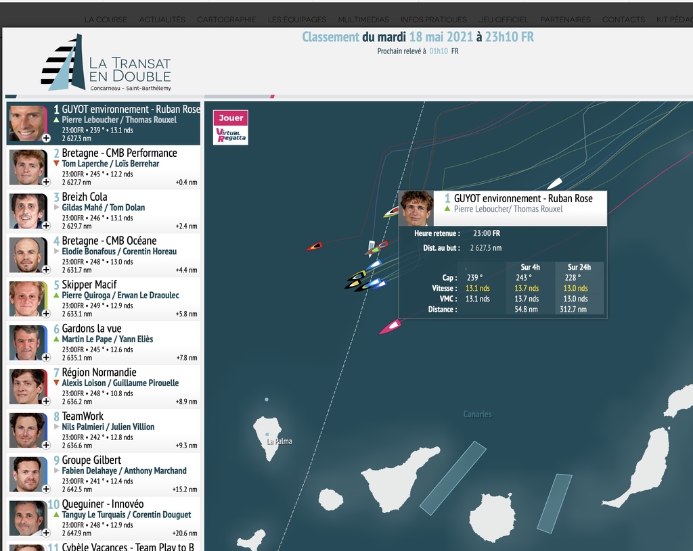The width and height of the screenshot is (693, 551).
Task: Click Tanguy Le Turquais / Corentin Douguet names
Action: (x=127, y=514)
